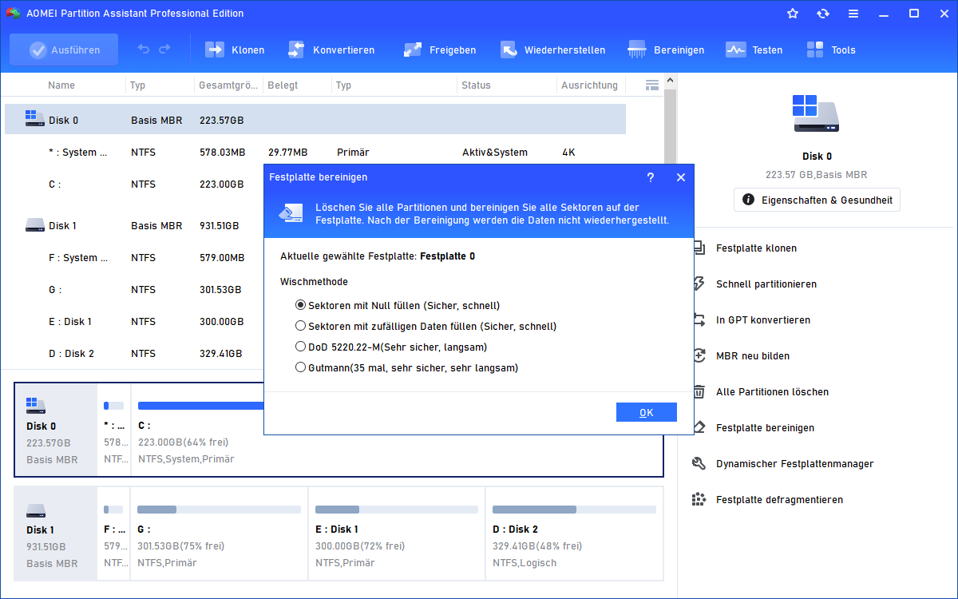958x599 pixels.
Task: Click Schnell partitionieren in side panel
Action: tap(766, 284)
